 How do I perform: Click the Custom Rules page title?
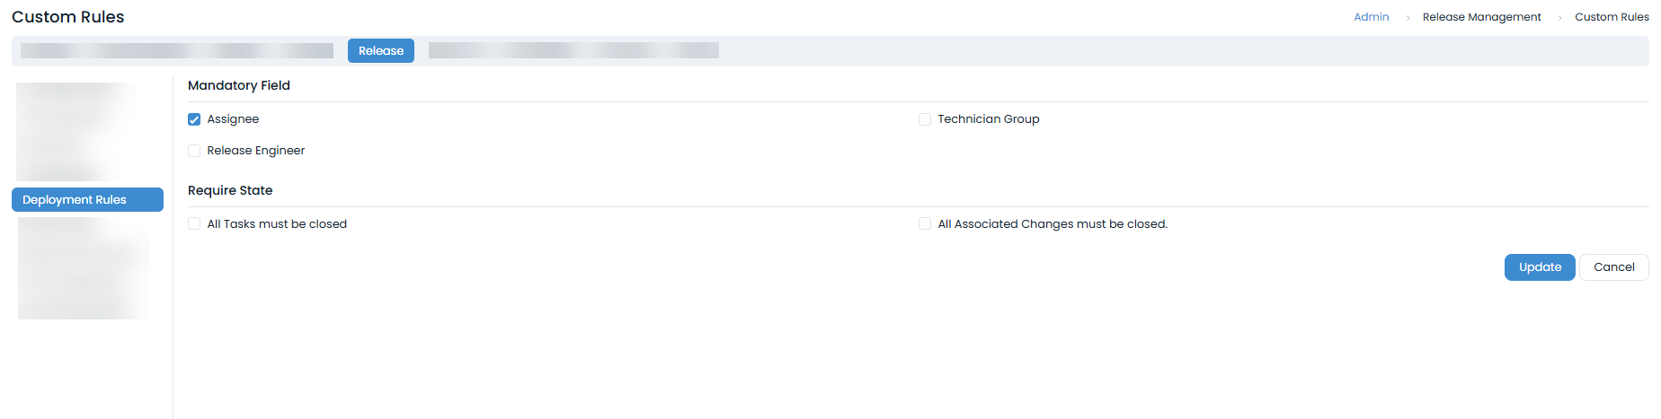(68, 17)
